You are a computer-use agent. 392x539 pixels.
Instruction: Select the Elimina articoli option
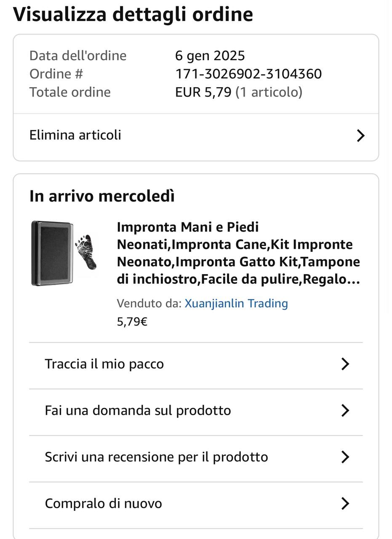[75, 135]
